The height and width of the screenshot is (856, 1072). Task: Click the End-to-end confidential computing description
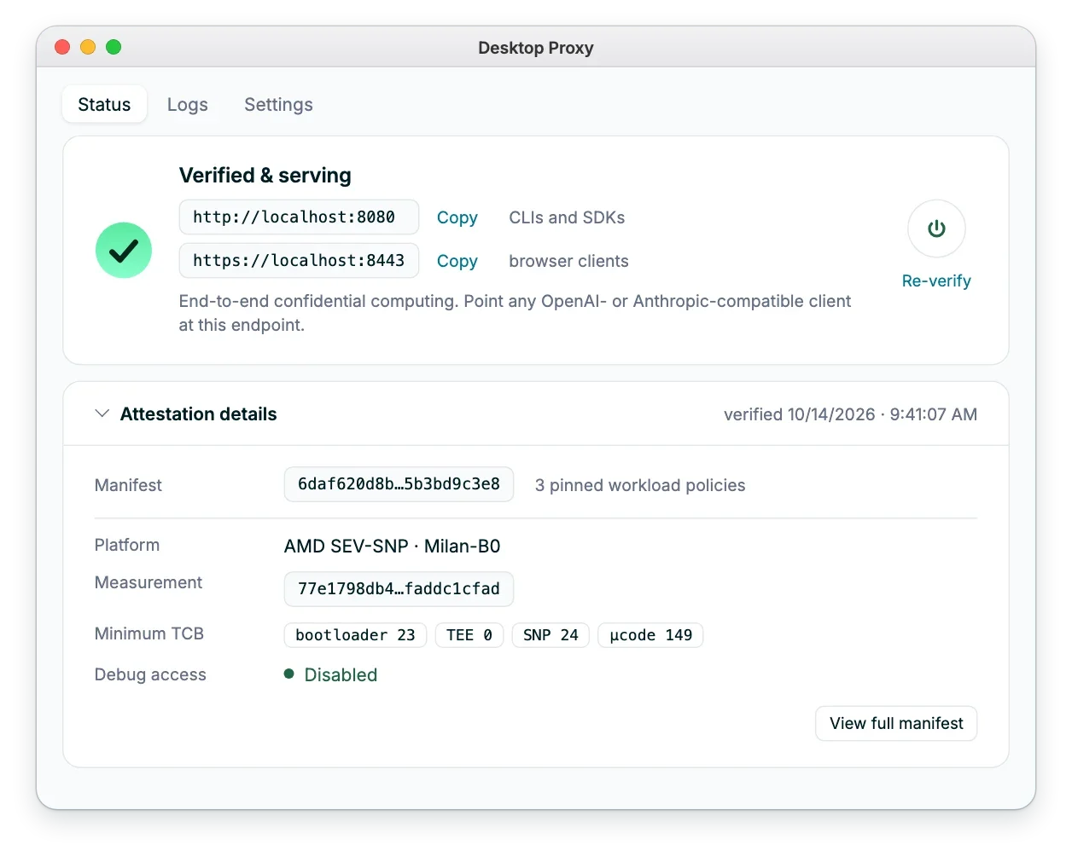coord(515,313)
